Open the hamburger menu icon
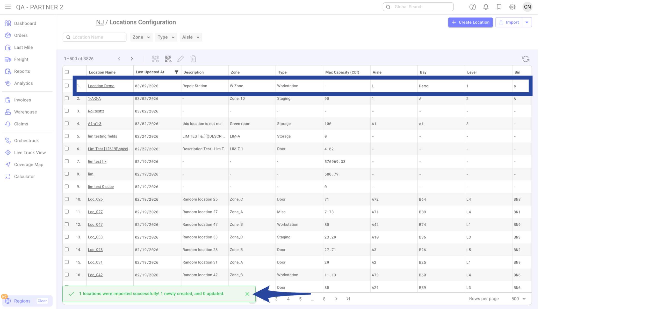 [8, 7]
